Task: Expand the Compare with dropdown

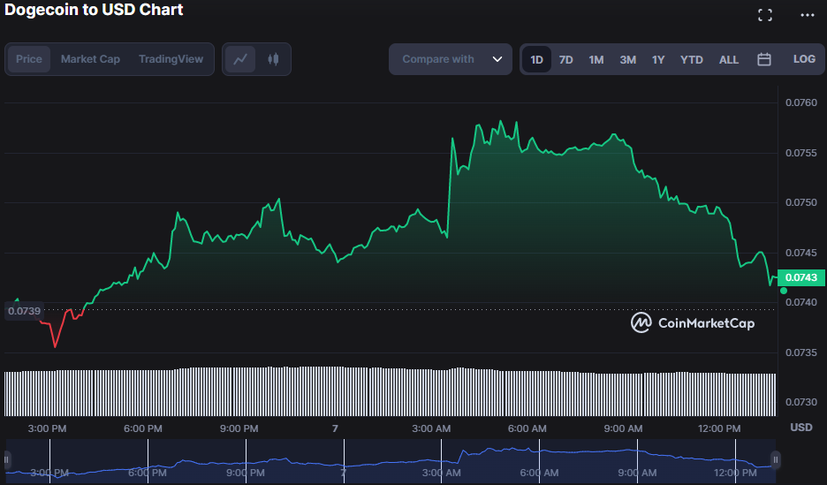Action: click(450, 59)
